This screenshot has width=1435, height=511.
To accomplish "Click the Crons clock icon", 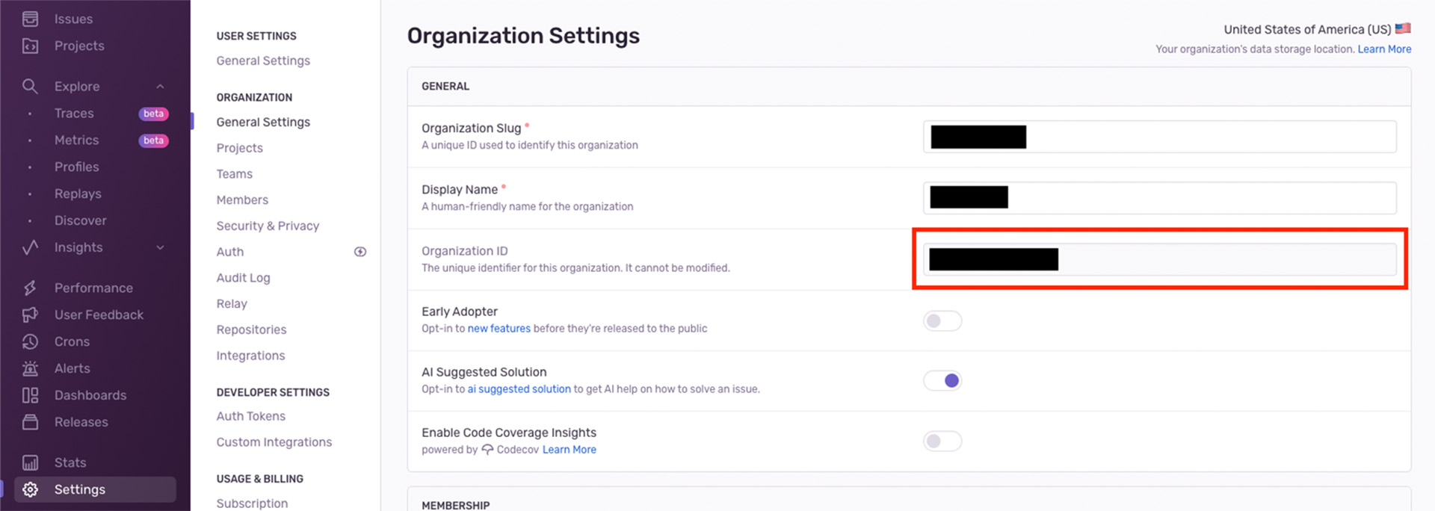I will click(x=30, y=341).
